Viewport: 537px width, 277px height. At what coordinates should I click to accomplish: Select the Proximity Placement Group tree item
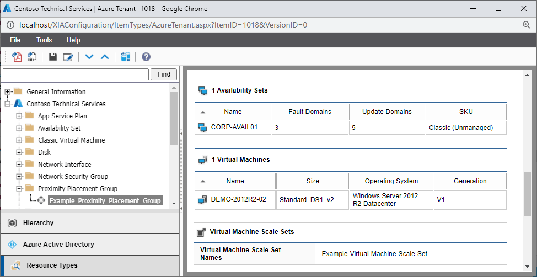(x=78, y=189)
